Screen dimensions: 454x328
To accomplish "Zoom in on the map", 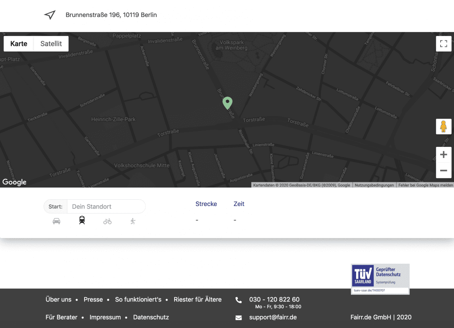I will [443, 155].
